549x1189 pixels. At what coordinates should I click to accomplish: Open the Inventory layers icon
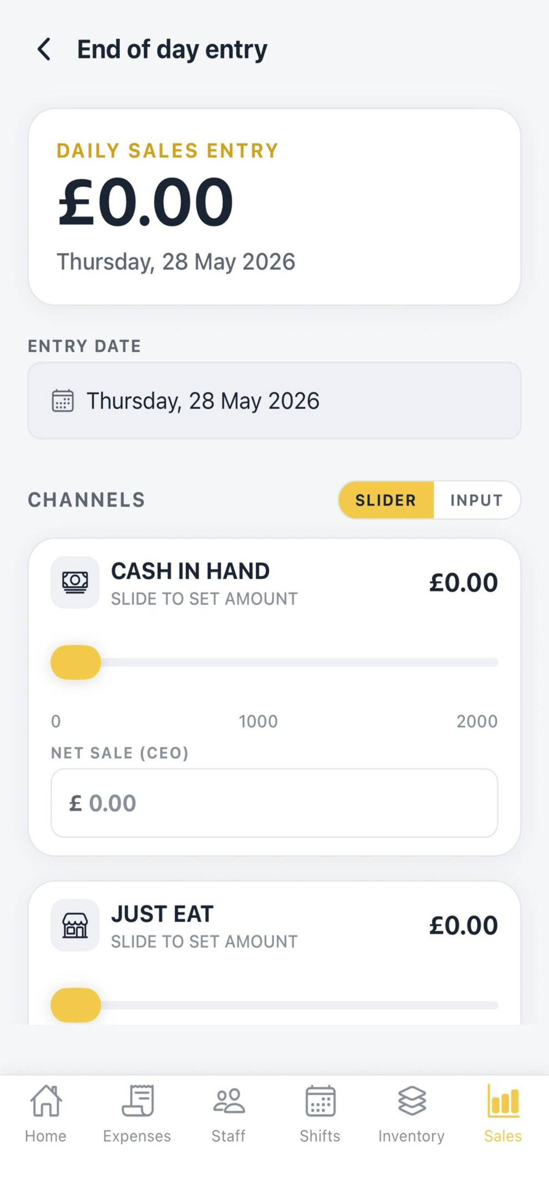point(412,1101)
